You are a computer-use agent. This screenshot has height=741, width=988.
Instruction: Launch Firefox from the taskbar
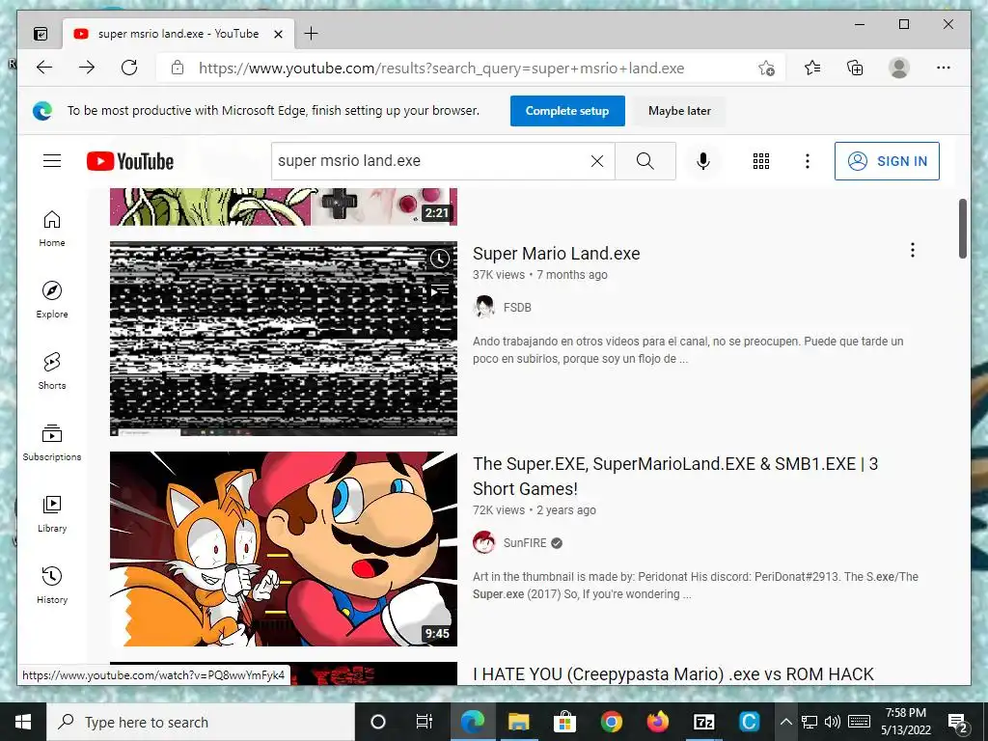tap(657, 722)
